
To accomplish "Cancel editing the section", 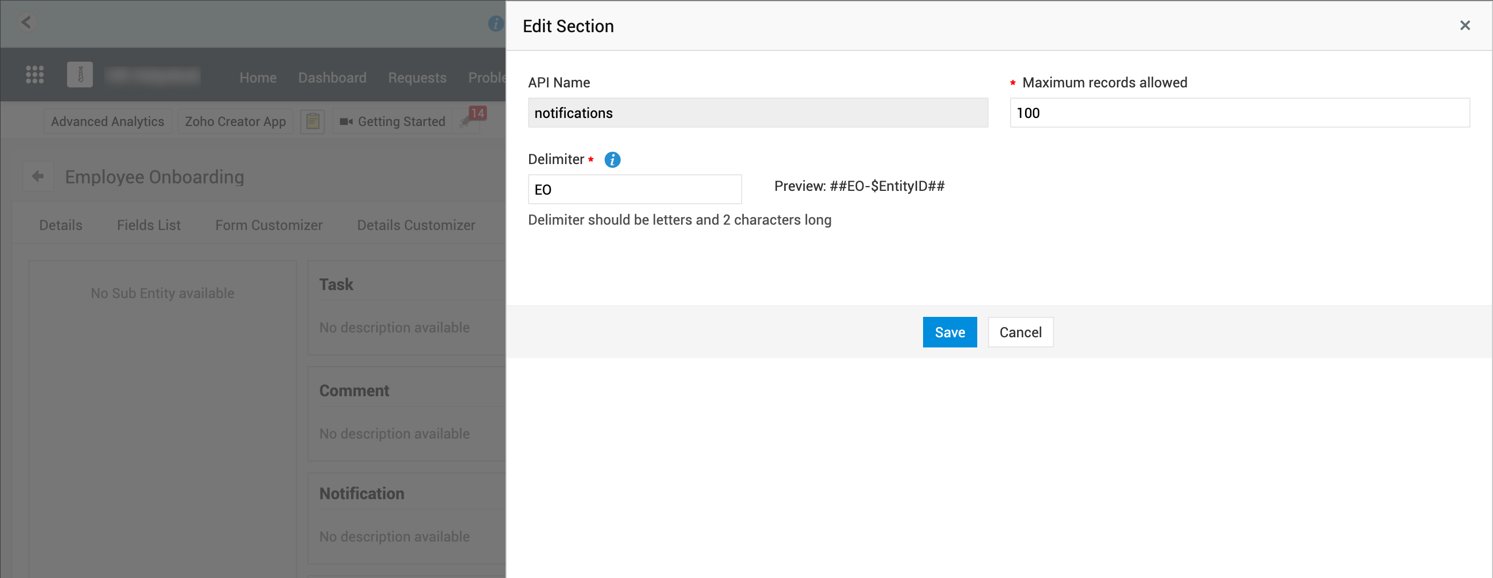I will coord(1020,332).
